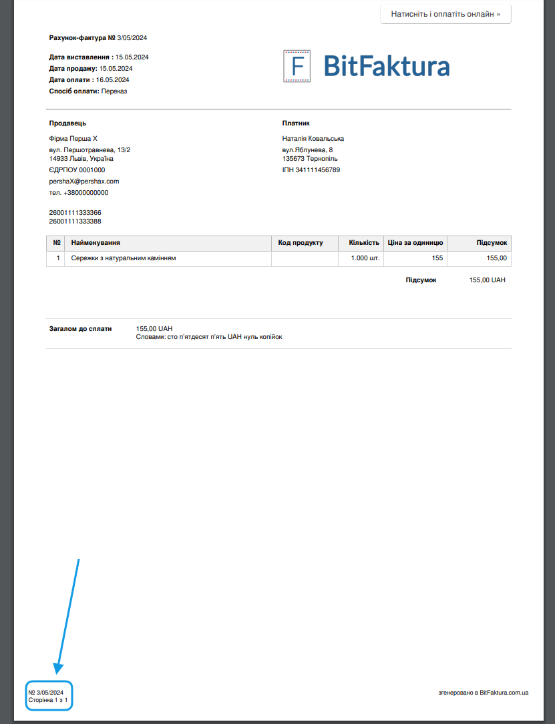
Task: Click payer address 'вул.Яблунева, 8'
Action: [x=307, y=150]
